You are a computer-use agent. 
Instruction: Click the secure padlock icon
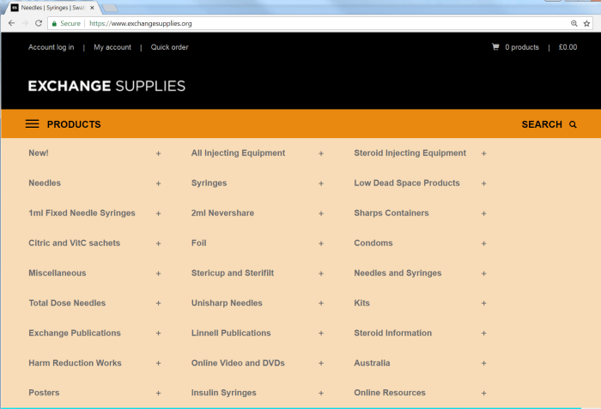tap(54, 23)
